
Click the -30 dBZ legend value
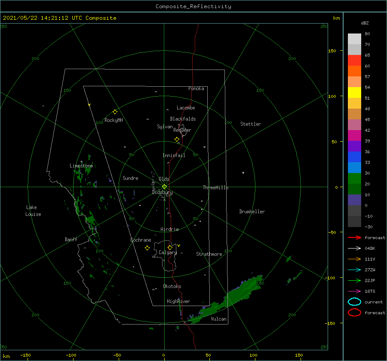[x=369, y=227]
